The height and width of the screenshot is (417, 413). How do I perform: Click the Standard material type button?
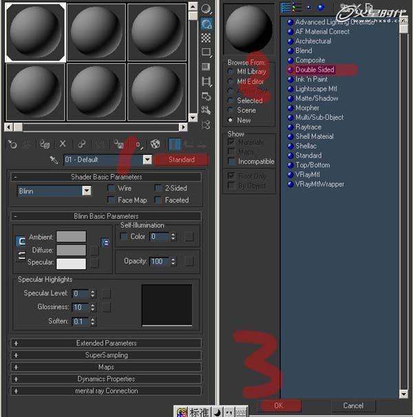click(182, 160)
